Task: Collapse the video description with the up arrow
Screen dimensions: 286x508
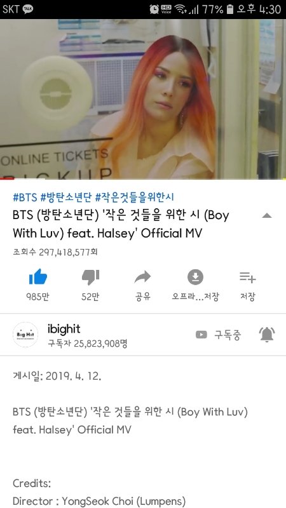Action: pyautogui.click(x=266, y=216)
